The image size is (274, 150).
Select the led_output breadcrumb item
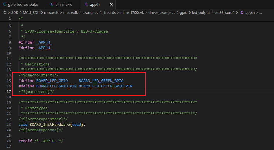pyautogui.click(x=201, y=13)
